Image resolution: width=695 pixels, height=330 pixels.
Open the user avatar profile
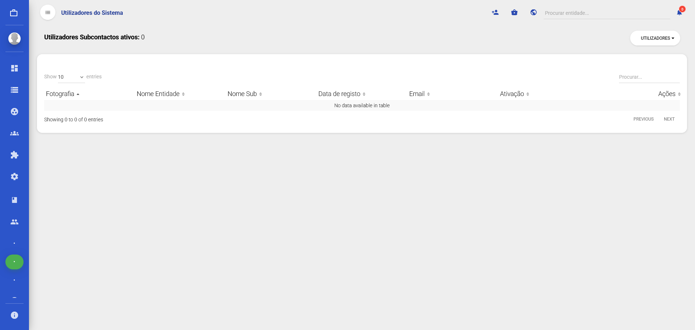(14, 38)
